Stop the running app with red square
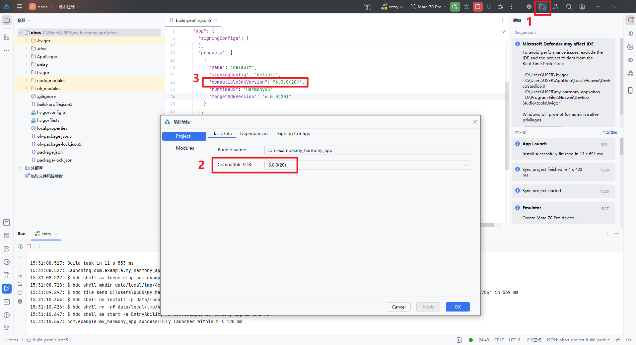Viewport: 636px width, 345px height. (478, 7)
